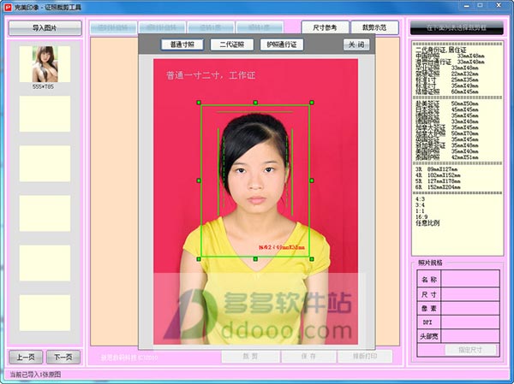Select the 3R 89mmX127mm print size
Image resolution: width=514 pixels, height=384 pixels.
coord(436,169)
